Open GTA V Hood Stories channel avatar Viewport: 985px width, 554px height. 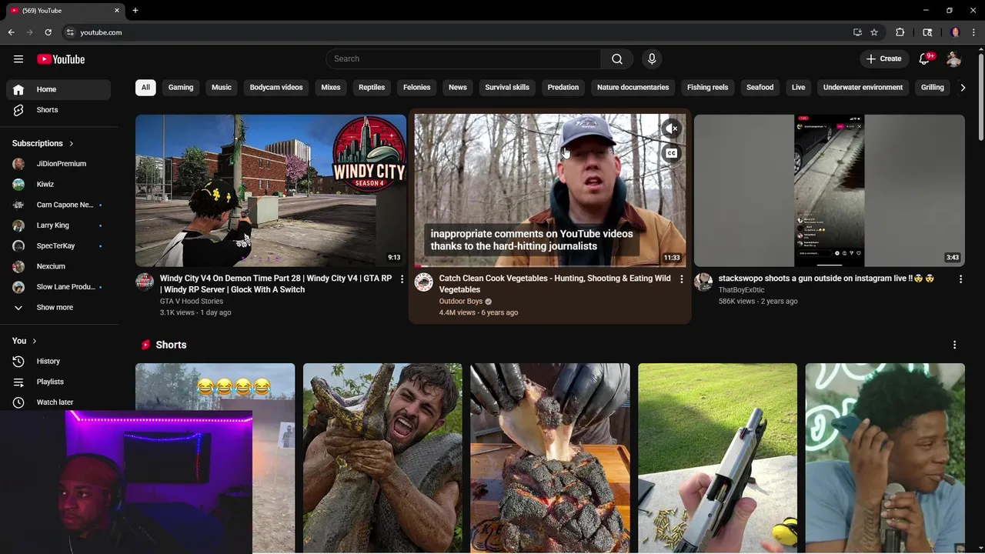click(x=145, y=282)
